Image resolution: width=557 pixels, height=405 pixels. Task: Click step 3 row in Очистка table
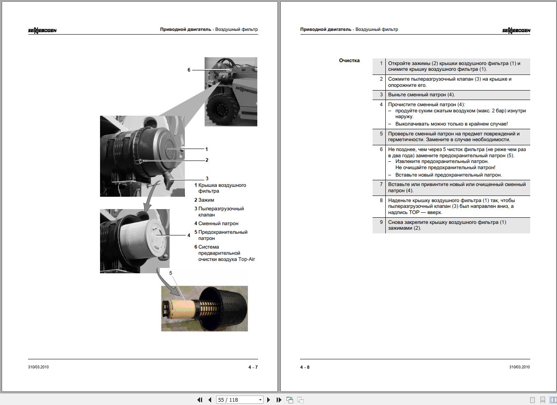pos(451,95)
